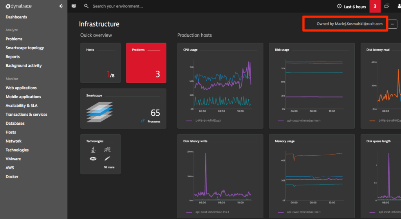401x219 pixels.
Task: Open the dashboard ellipsis menu
Action: point(392,24)
